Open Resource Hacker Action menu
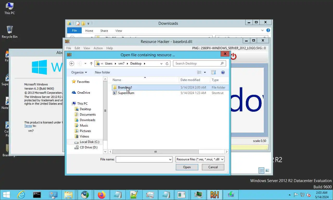This screenshot has width=333, height=200. click(98, 48)
